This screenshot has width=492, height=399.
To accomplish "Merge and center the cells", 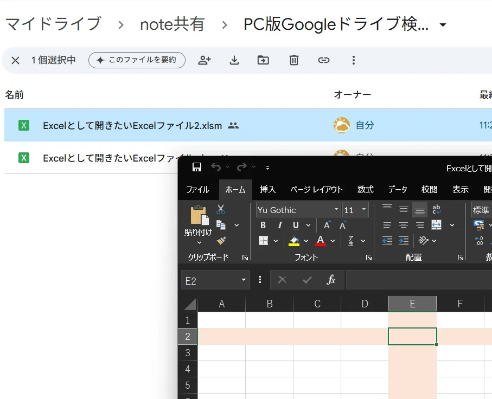I will pos(437,225).
